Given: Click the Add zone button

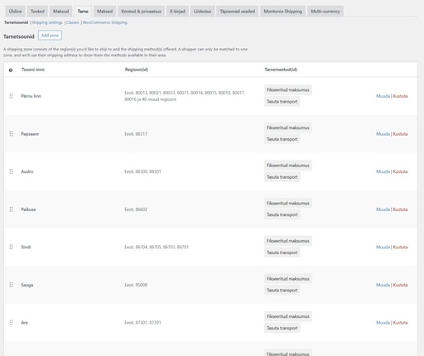Looking at the screenshot, I should (50, 36).
